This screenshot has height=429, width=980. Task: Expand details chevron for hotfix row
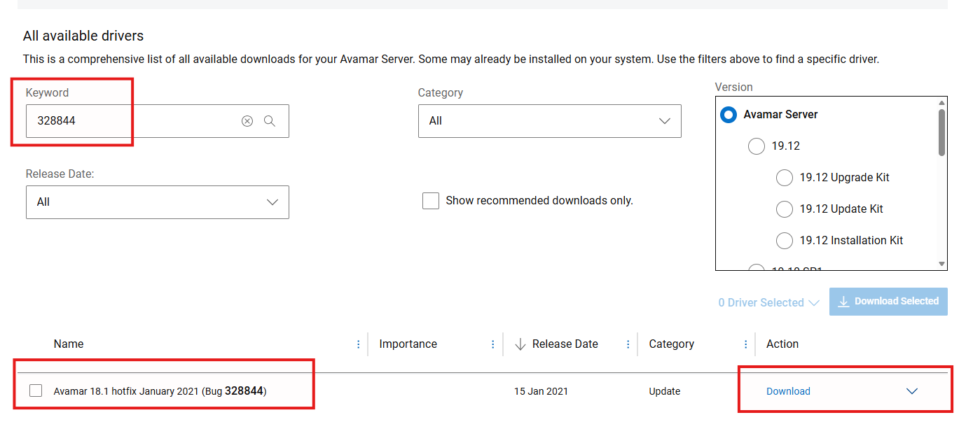pyautogui.click(x=912, y=391)
